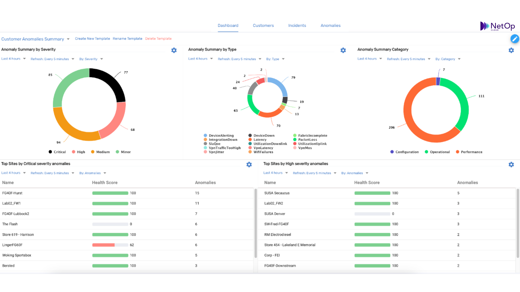Click the blue pencil edit button
The image size is (520, 292).
pos(515,39)
